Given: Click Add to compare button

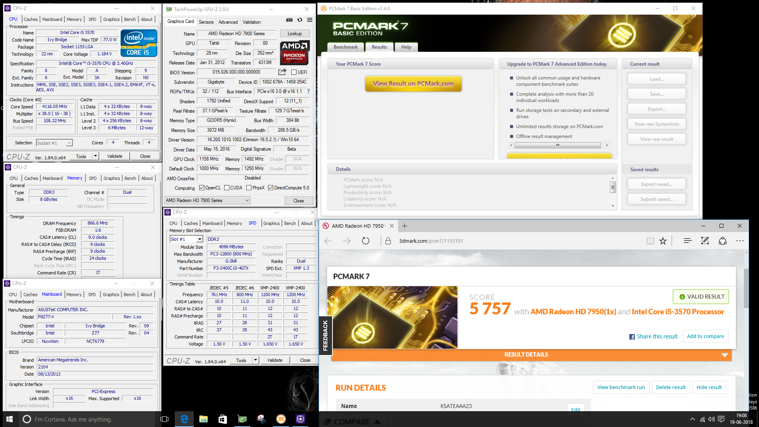Looking at the screenshot, I should [705, 336].
